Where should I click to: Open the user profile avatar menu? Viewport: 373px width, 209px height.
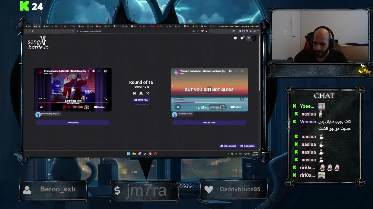pyautogui.click(x=254, y=38)
